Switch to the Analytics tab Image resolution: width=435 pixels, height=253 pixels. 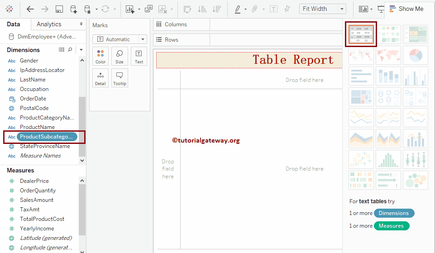[x=49, y=24]
